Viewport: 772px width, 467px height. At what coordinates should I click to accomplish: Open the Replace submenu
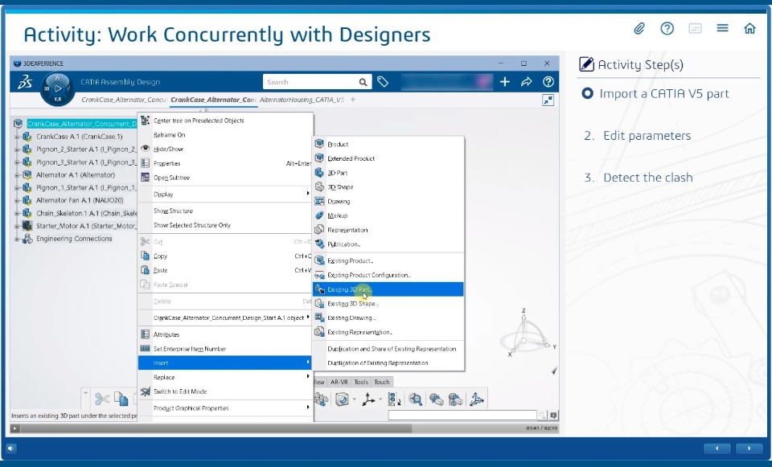point(225,377)
